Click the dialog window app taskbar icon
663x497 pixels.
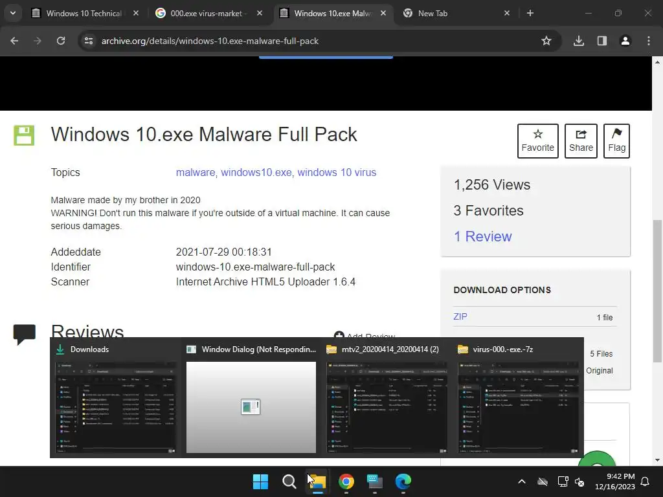pyautogui.click(x=375, y=481)
